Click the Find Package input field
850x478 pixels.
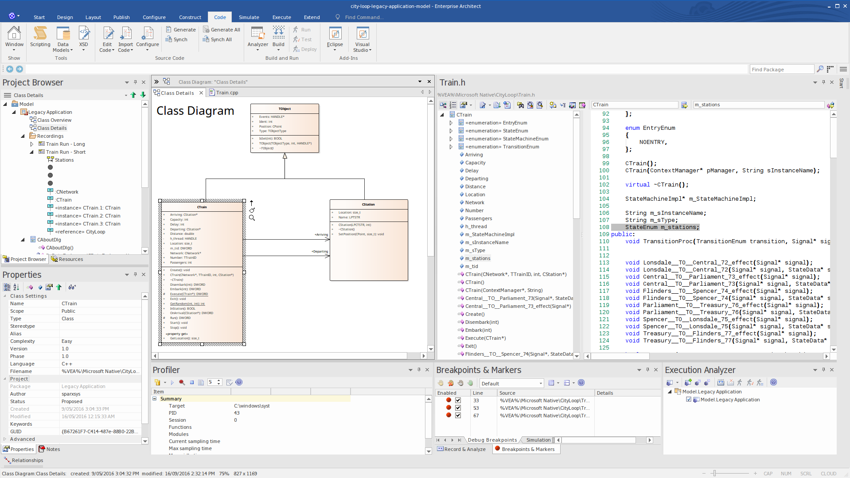[x=782, y=69]
